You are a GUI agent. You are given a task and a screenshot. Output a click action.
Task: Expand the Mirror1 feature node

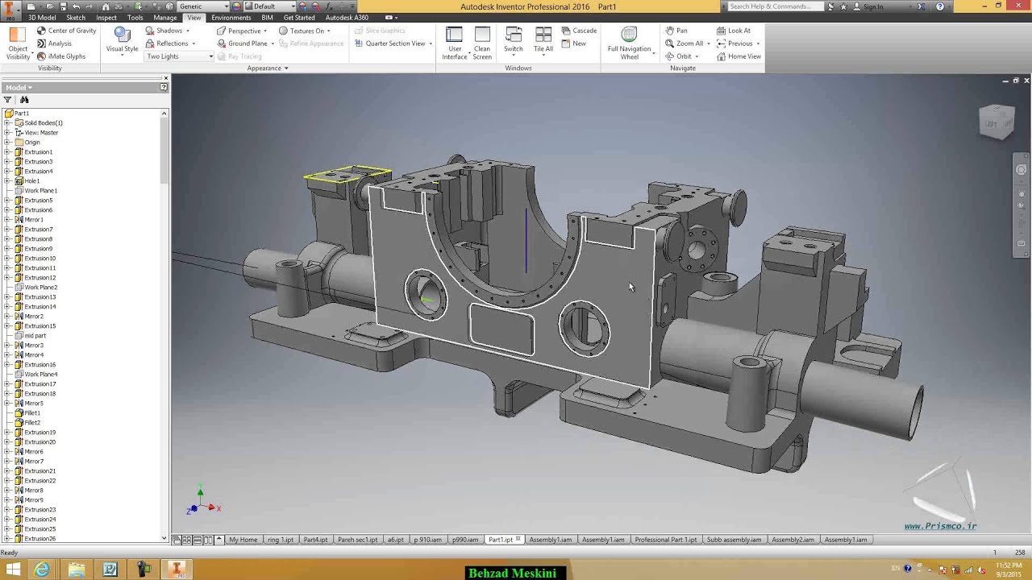click(8, 220)
